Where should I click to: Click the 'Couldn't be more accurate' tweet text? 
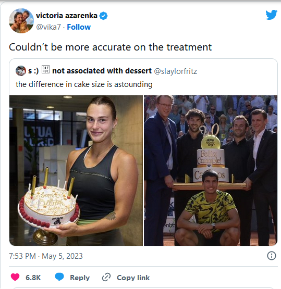pos(111,47)
